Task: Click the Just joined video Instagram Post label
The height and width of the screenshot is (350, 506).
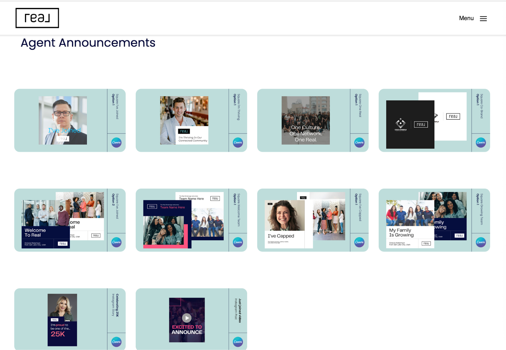Action: point(238,310)
